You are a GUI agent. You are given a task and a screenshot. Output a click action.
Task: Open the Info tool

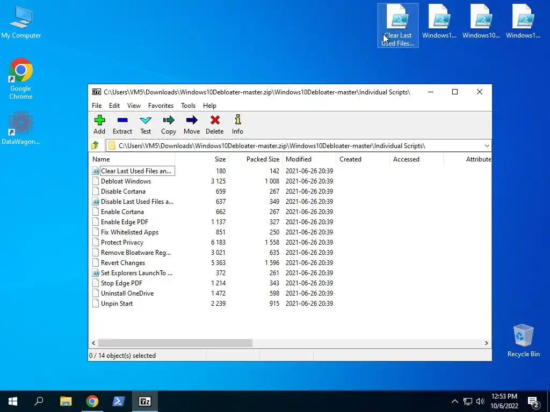pos(237,124)
